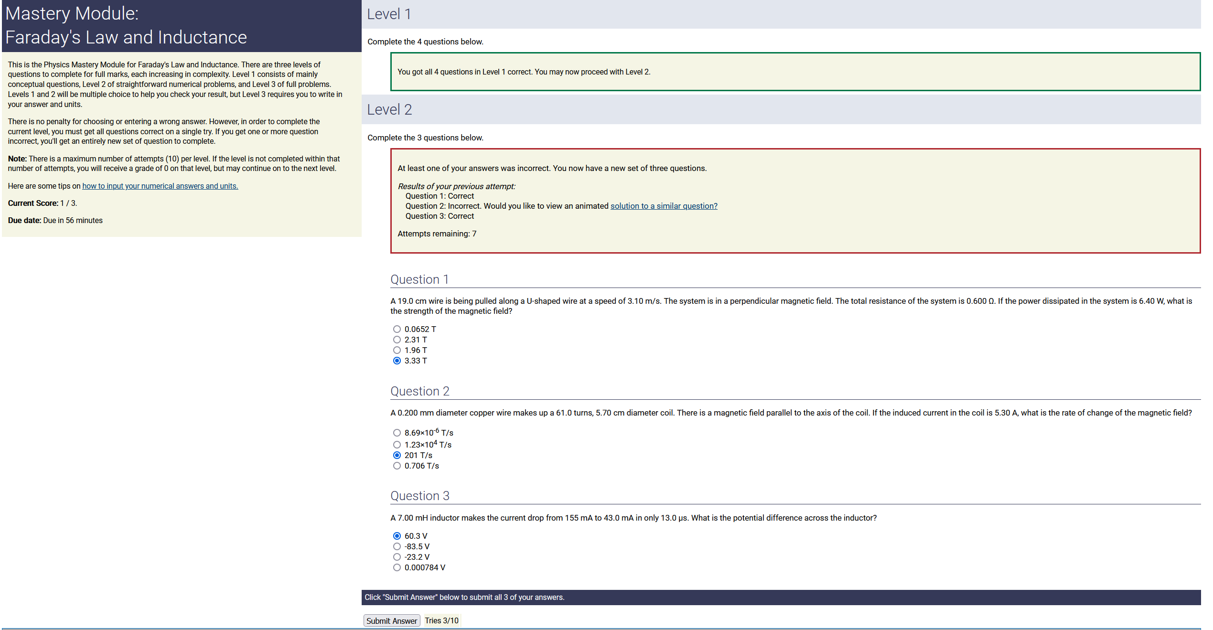1213x630 pixels.
Task: Pick the 201 T/s answer
Action: (x=397, y=455)
